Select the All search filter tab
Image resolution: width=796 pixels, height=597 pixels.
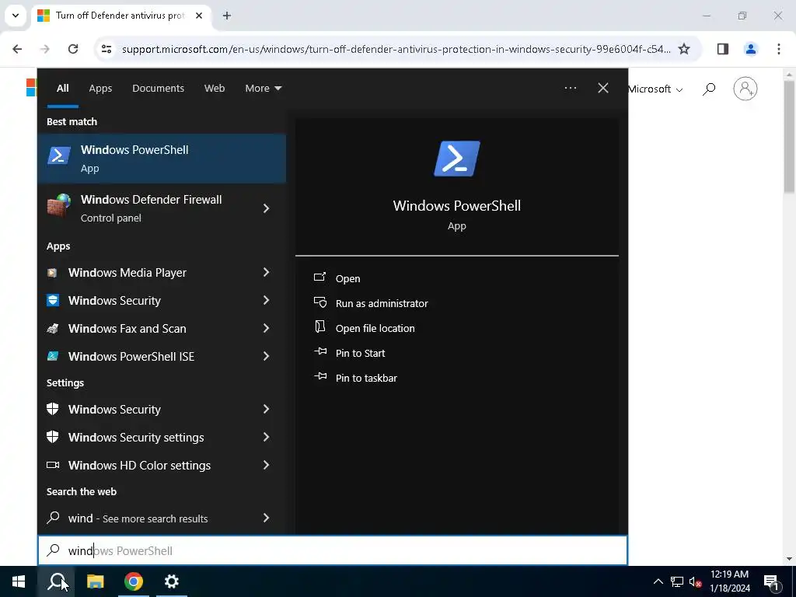(x=62, y=89)
